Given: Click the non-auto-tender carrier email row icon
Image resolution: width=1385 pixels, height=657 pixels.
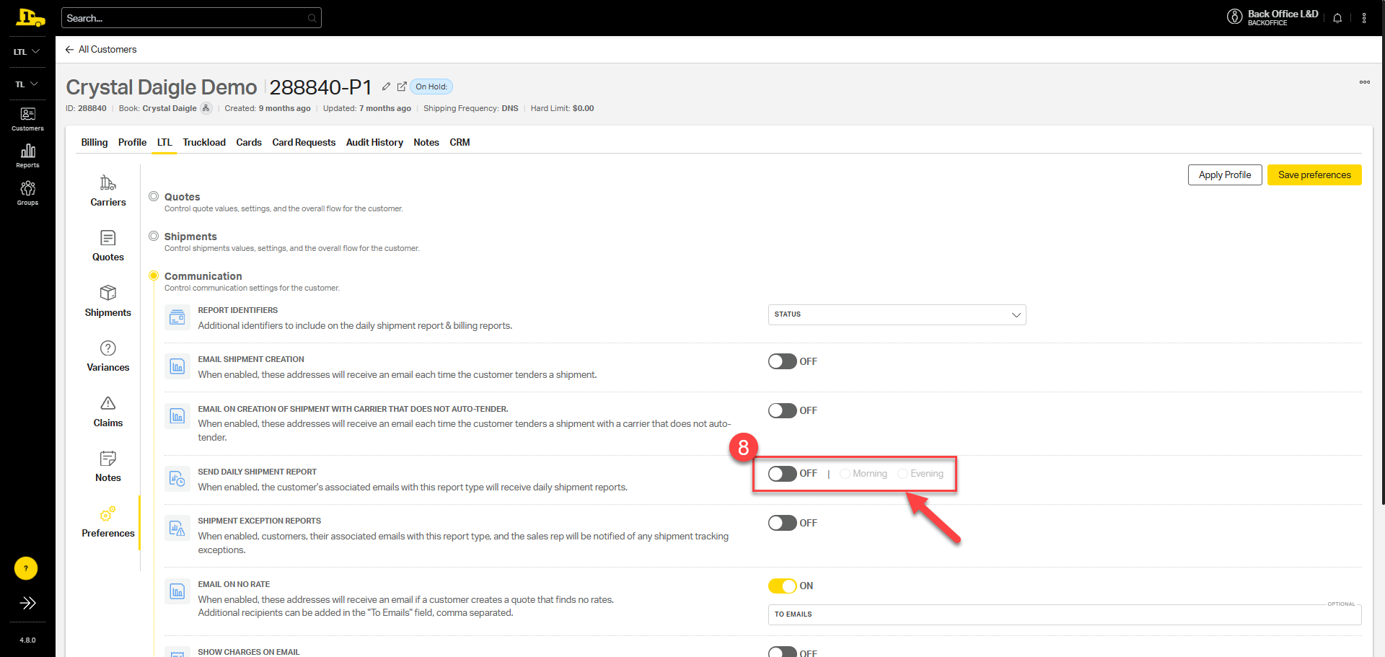Looking at the screenshot, I should click(x=177, y=415).
